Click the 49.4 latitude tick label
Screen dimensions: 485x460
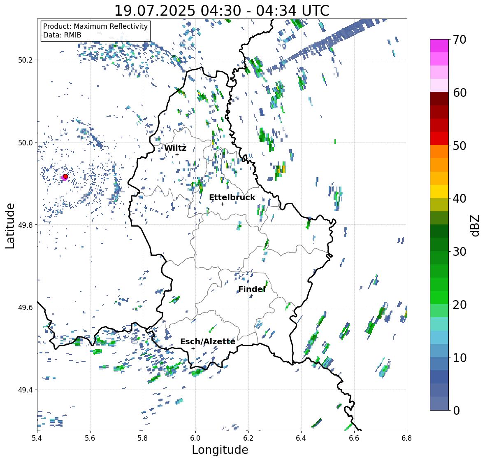pos(26,390)
